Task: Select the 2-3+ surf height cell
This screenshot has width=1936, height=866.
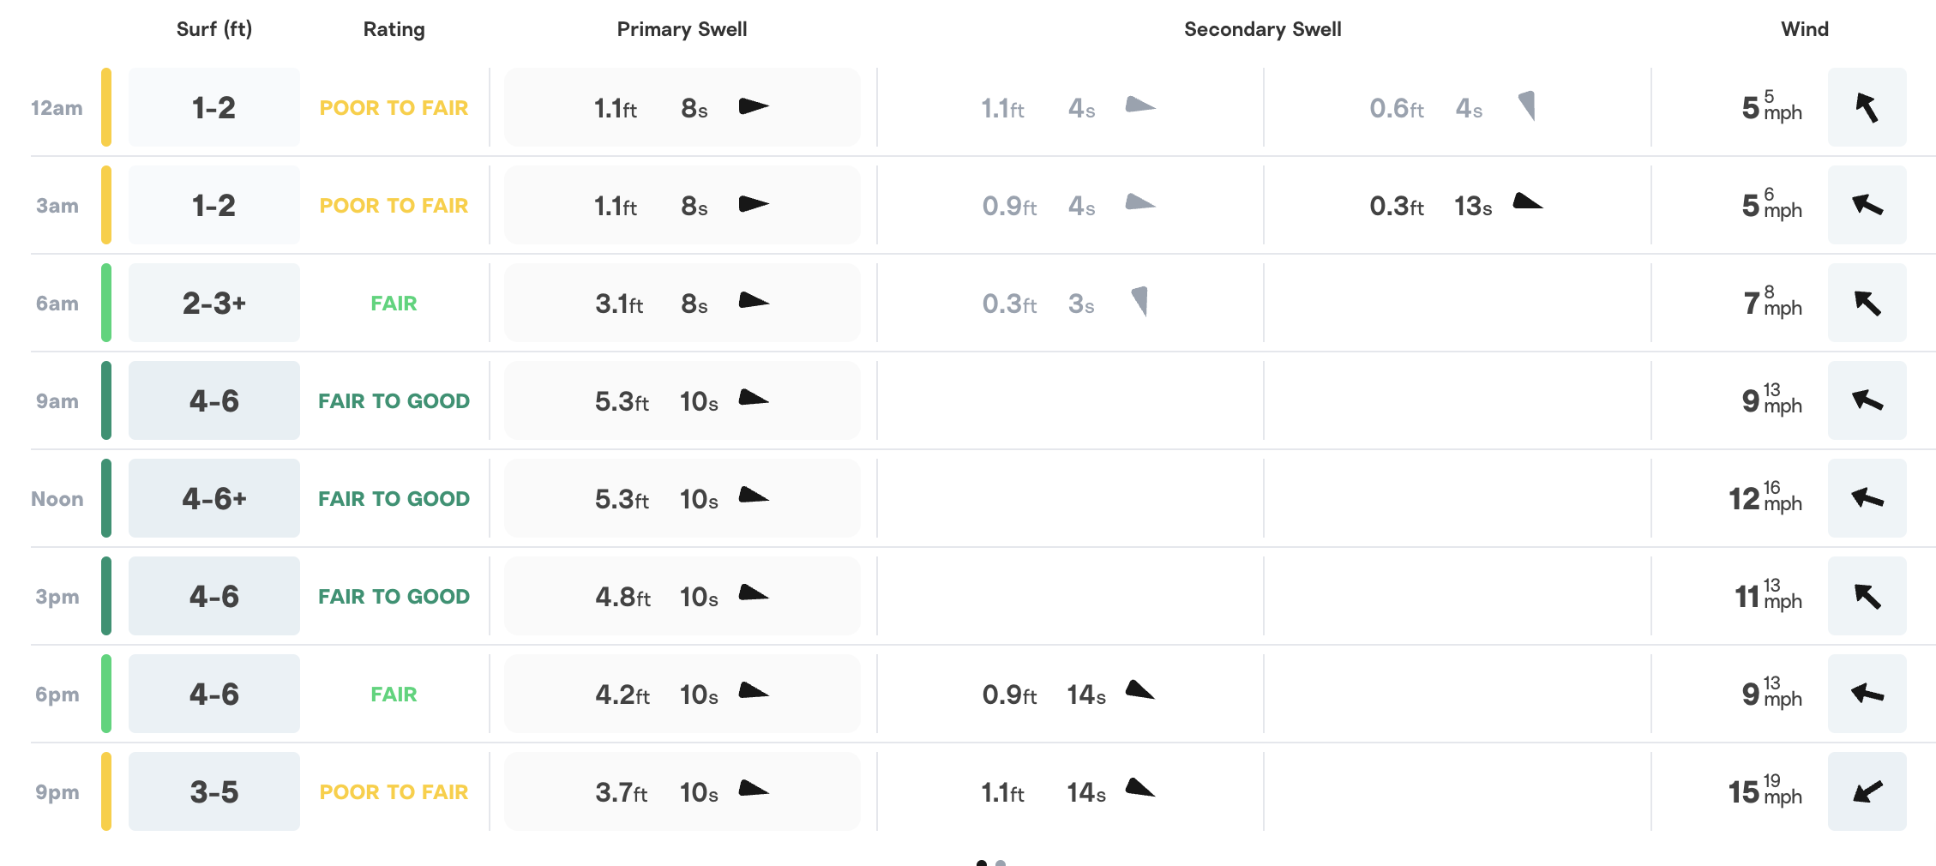Action: tap(214, 304)
